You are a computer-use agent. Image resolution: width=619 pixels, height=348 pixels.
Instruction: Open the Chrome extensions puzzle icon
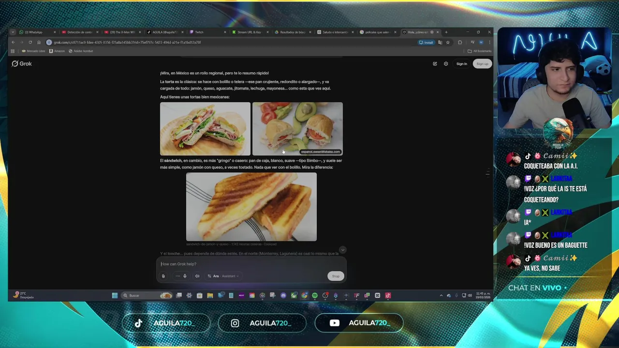(x=460, y=42)
